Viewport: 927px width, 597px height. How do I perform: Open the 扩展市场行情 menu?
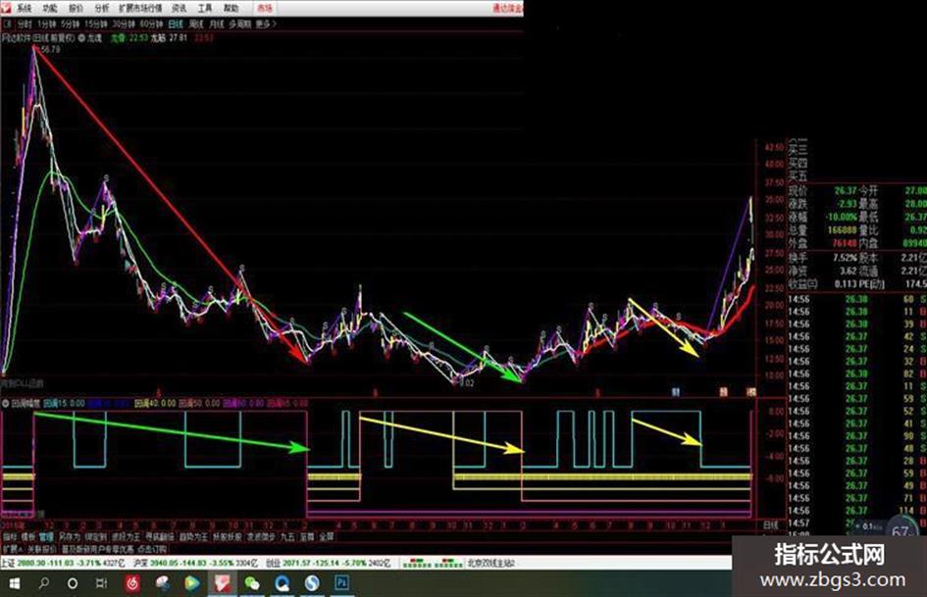click(140, 8)
